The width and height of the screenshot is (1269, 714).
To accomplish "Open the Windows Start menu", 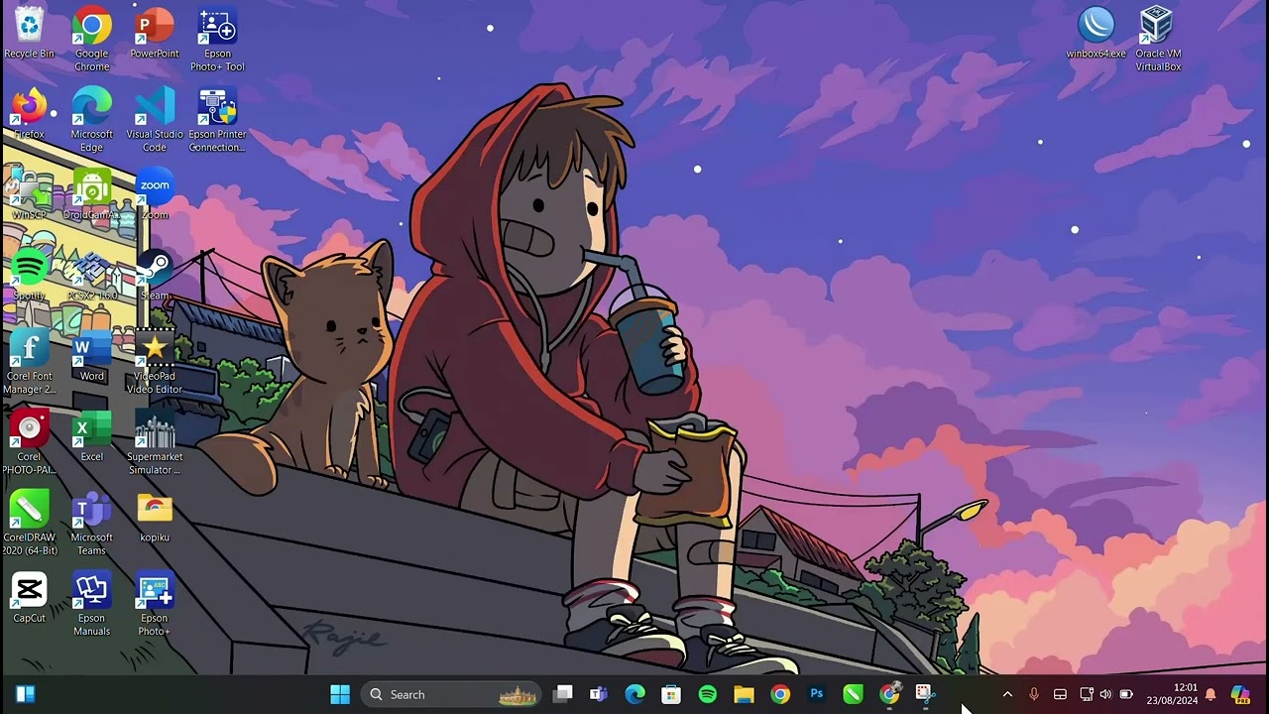I will coord(340,694).
